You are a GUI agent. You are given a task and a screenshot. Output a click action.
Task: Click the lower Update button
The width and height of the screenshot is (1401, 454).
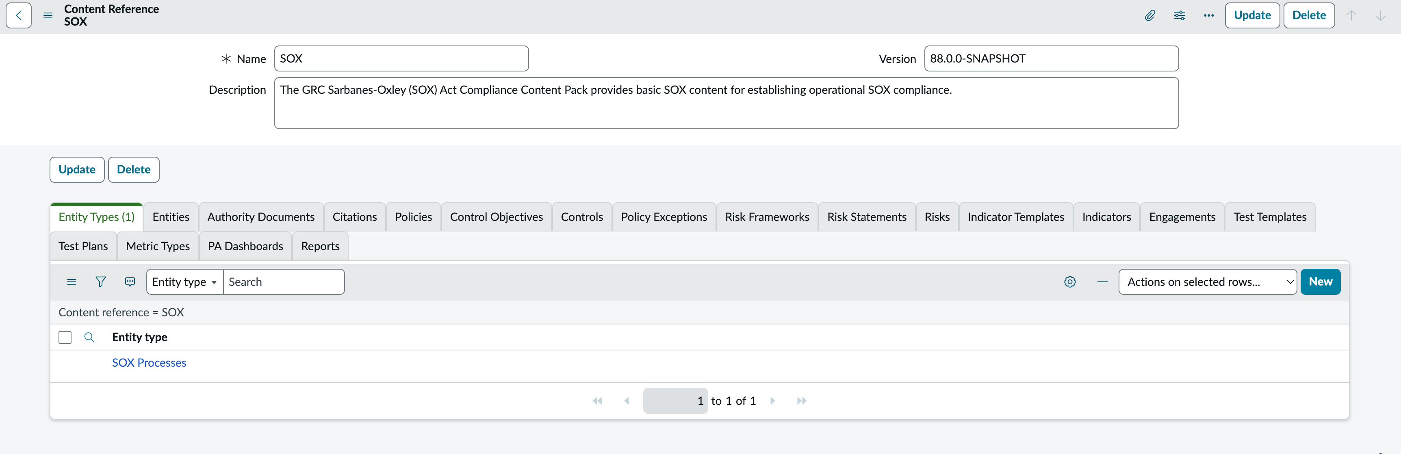click(x=77, y=170)
